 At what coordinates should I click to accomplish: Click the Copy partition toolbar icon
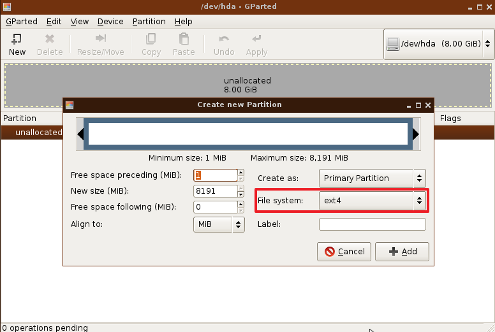tap(151, 39)
